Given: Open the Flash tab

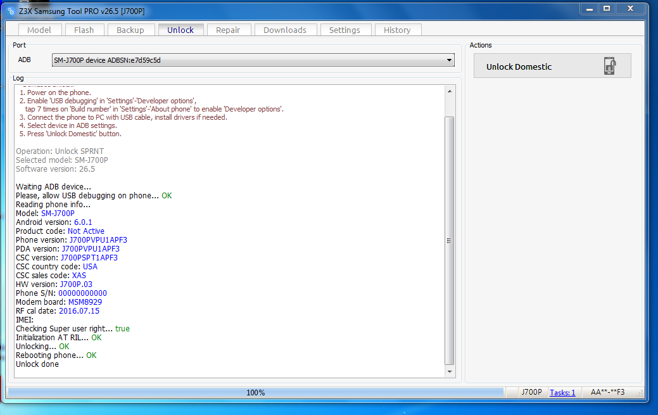Looking at the screenshot, I should pos(84,30).
